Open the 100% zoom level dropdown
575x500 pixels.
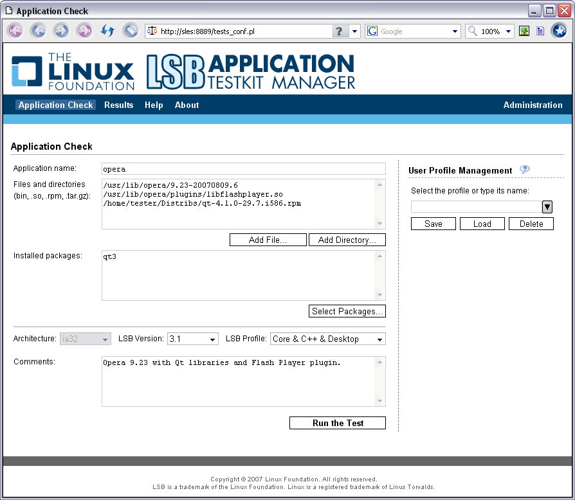pos(508,31)
